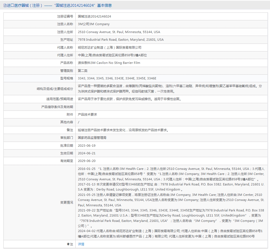The image size is (270, 251).
Task: Click remark text 延续注册产品技术要求未发生变化
Action: [x=123, y=130]
